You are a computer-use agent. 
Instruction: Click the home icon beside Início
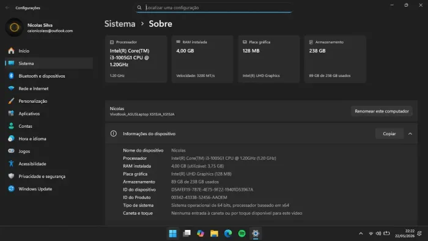[11, 51]
